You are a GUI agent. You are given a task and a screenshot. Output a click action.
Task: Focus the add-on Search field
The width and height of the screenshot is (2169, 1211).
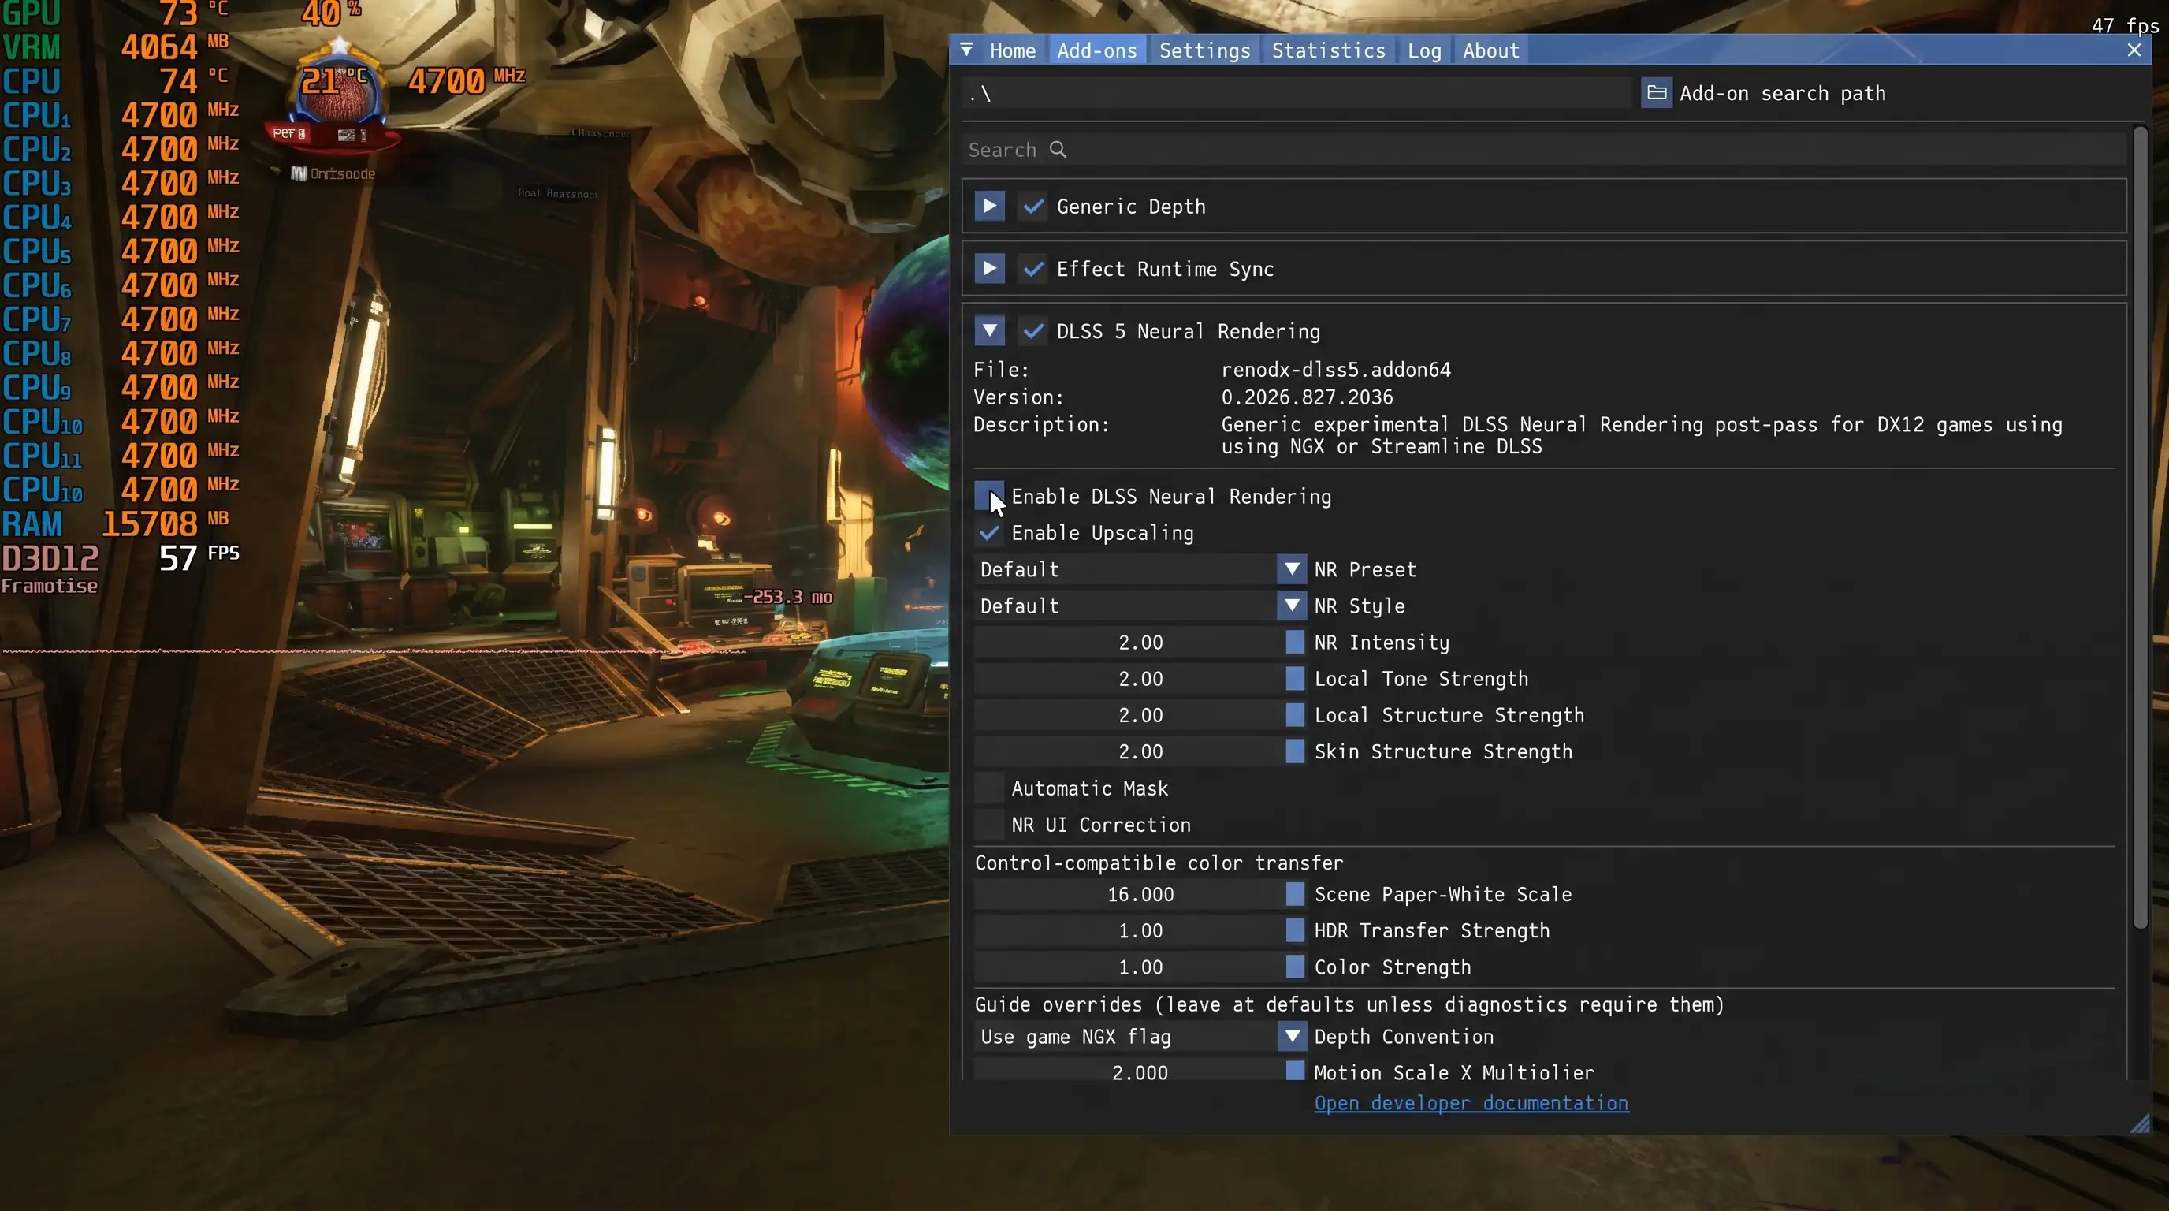coord(1543,150)
